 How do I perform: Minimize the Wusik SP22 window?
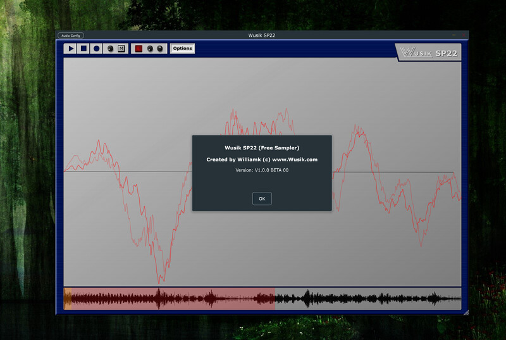[454, 35]
